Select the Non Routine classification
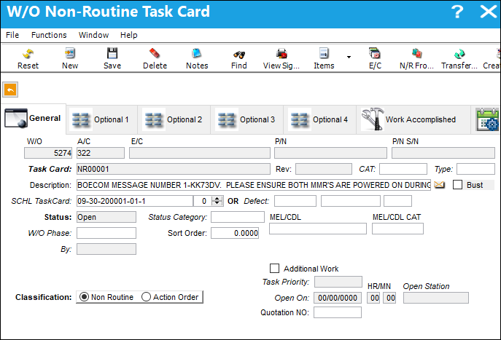Viewport: 501px width, 340px height. (x=84, y=297)
